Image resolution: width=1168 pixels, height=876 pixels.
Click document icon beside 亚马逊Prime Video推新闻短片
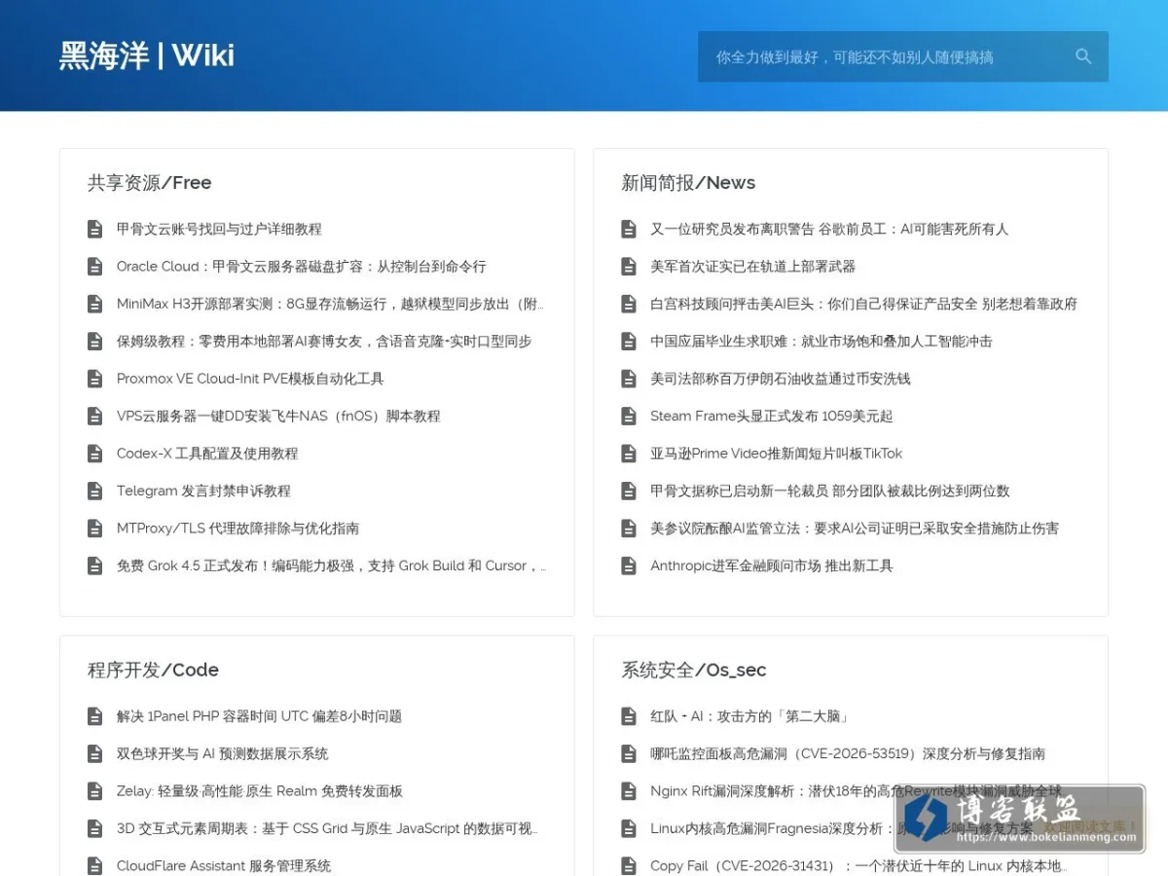[629, 454]
